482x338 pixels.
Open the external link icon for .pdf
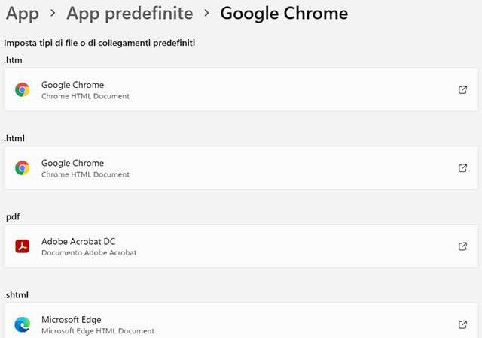tap(462, 246)
